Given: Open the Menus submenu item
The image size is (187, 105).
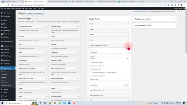Looking at the screenshot, I should 3,80.
